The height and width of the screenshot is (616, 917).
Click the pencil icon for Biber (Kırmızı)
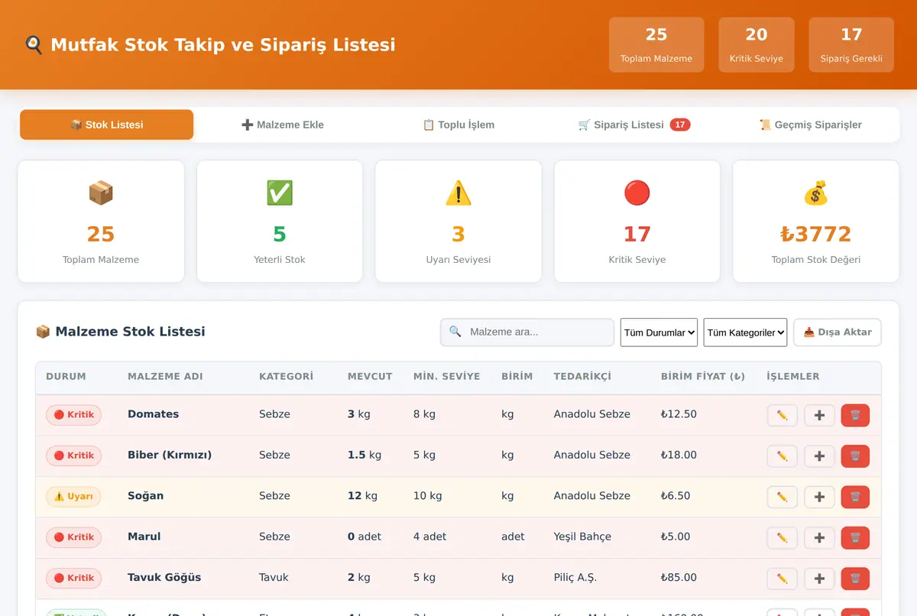(782, 456)
